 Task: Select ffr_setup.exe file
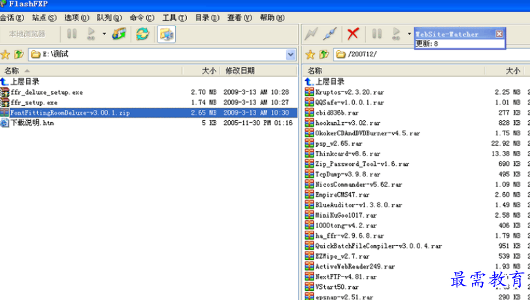pos(34,103)
